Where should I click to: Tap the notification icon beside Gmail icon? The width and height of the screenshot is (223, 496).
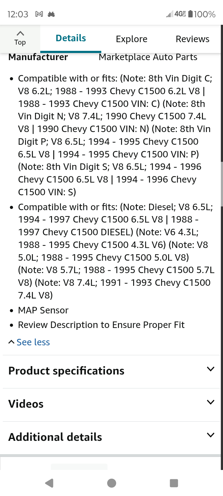51,14
